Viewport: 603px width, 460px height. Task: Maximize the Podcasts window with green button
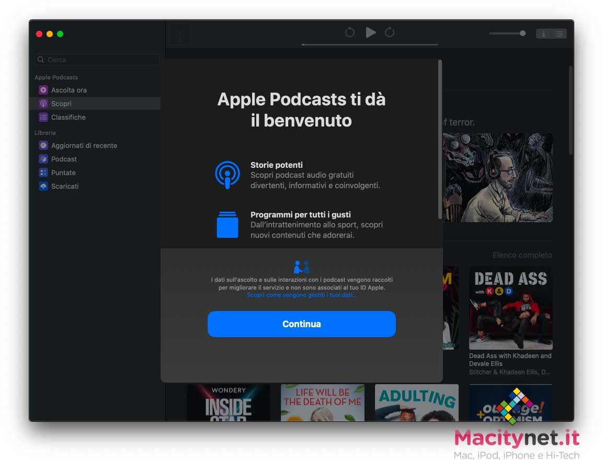point(60,34)
